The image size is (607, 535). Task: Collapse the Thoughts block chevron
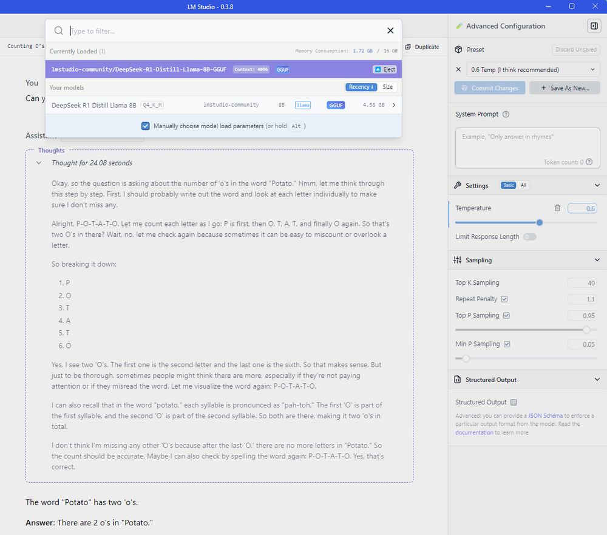(39, 163)
